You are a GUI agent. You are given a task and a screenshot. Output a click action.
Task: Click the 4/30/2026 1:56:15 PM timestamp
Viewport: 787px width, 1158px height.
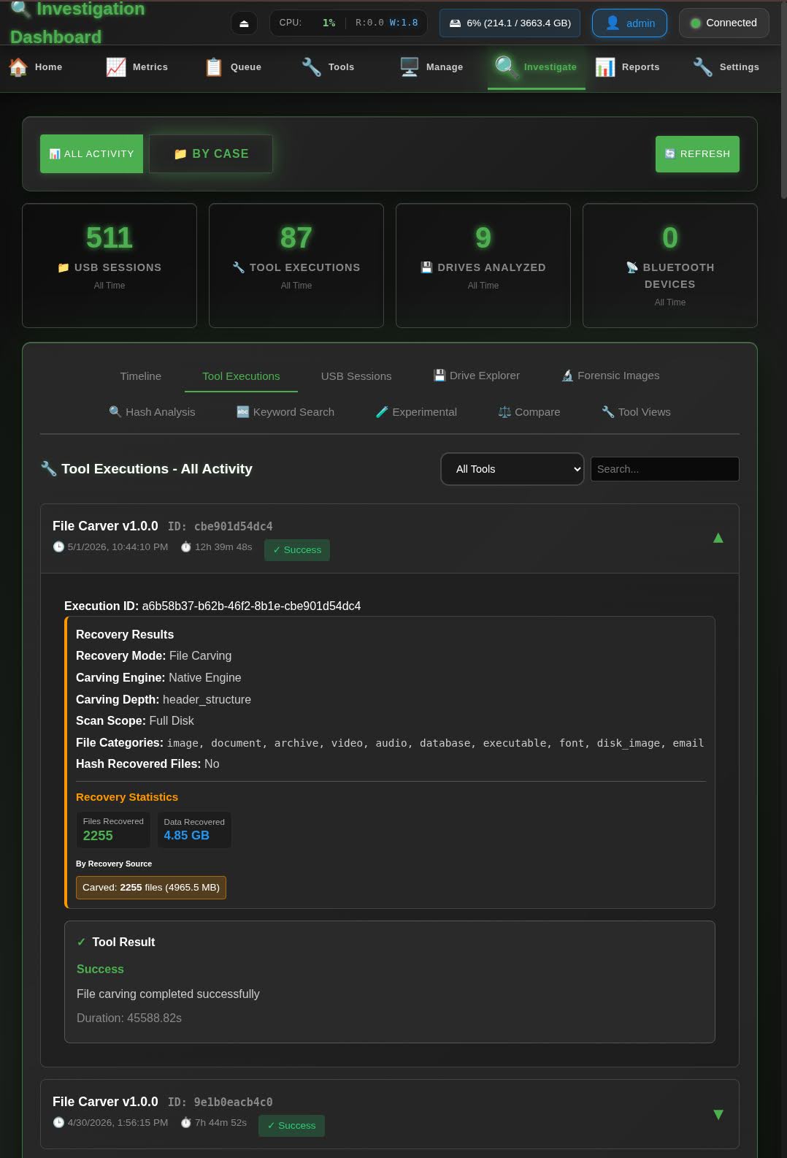(x=110, y=1123)
